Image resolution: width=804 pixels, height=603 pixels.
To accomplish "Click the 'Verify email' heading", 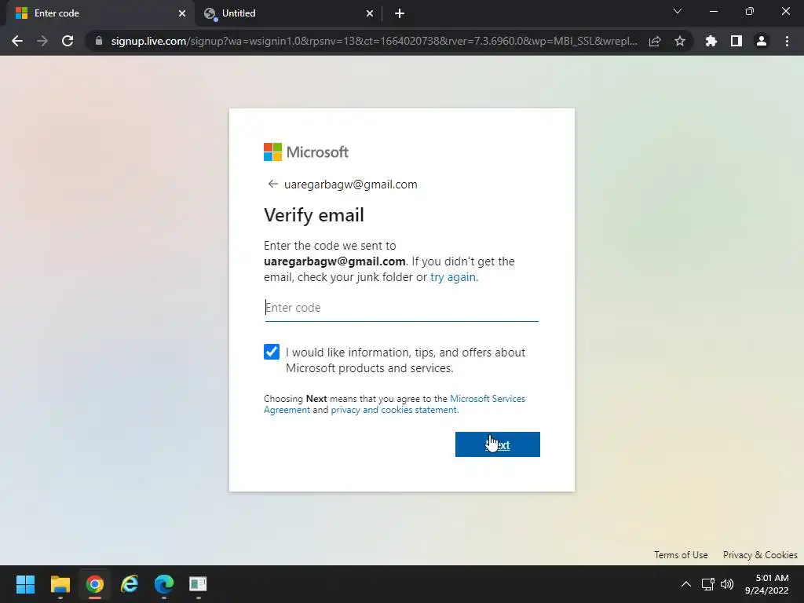I will [314, 215].
